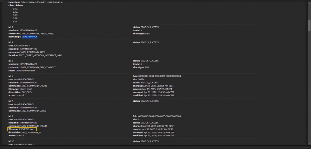This screenshot has width=311, height=149.
Task: Click the changed 2:38:35 AM timestamp
Action: (x=153, y=86)
